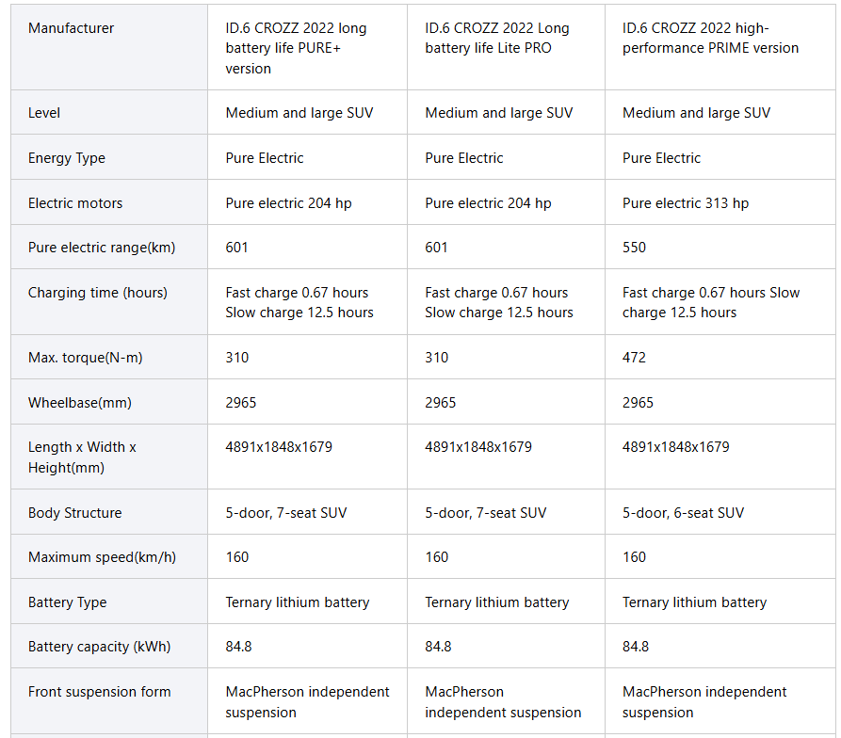Select the Pure electric 313 hp cell

(x=686, y=203)
